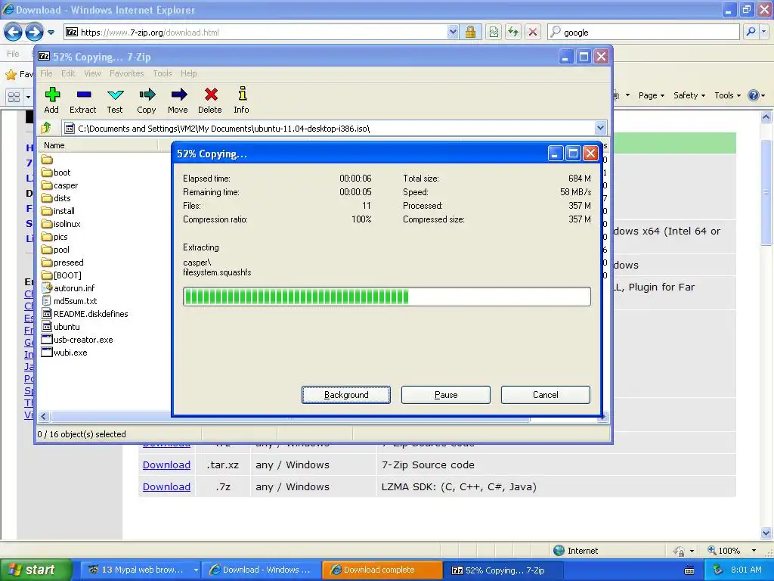Select the preseed folder row
Image resolution: width=774 pixels, height=581 pixels.
coord(68,263)
